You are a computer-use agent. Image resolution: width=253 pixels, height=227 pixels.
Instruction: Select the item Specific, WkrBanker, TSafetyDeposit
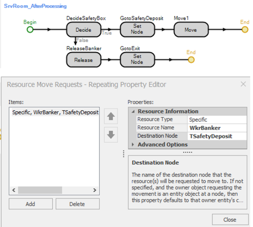click(55, 112)
